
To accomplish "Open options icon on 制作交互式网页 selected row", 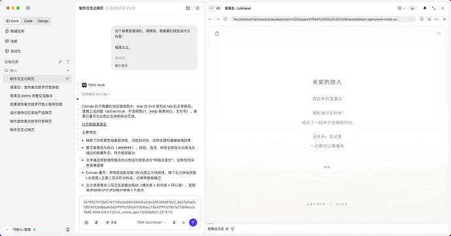I will pos(67,79).
